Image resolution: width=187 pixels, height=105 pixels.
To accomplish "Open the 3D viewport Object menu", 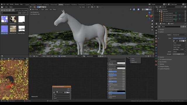I will tap(55, 9).
